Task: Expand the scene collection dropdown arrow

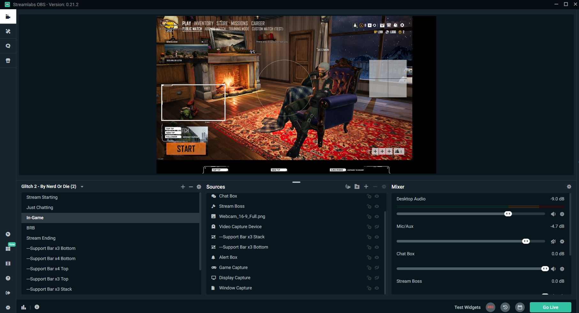Action: point(82,187)
